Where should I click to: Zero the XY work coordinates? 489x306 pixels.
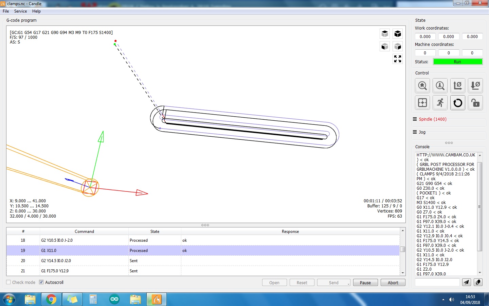tap(458, 86)
